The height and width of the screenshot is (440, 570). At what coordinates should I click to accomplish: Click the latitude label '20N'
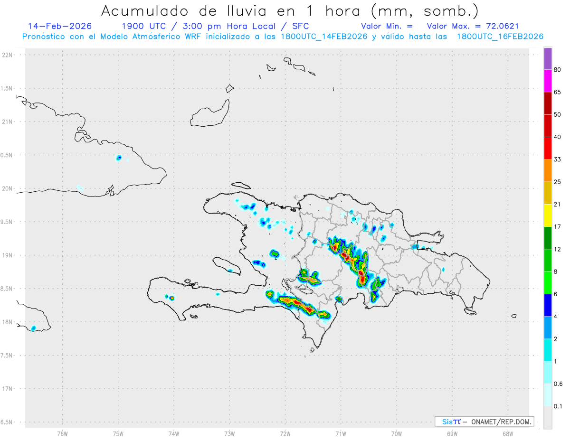click(x=8, y=188)
